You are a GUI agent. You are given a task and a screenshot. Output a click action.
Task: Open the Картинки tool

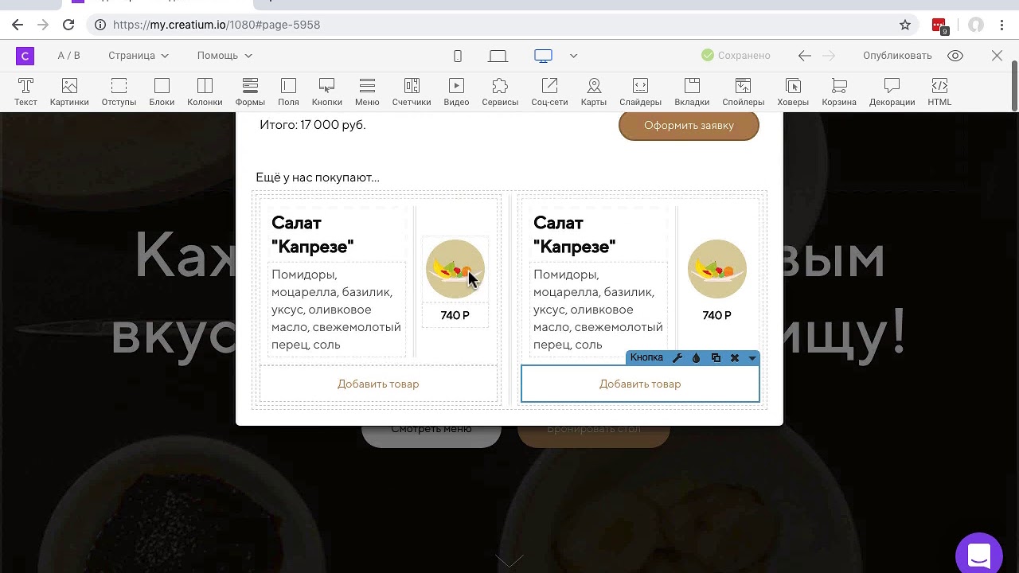[x=69, y=92]
